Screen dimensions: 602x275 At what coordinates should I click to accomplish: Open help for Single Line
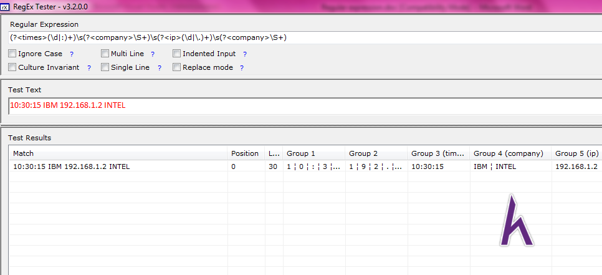[160, 68]
